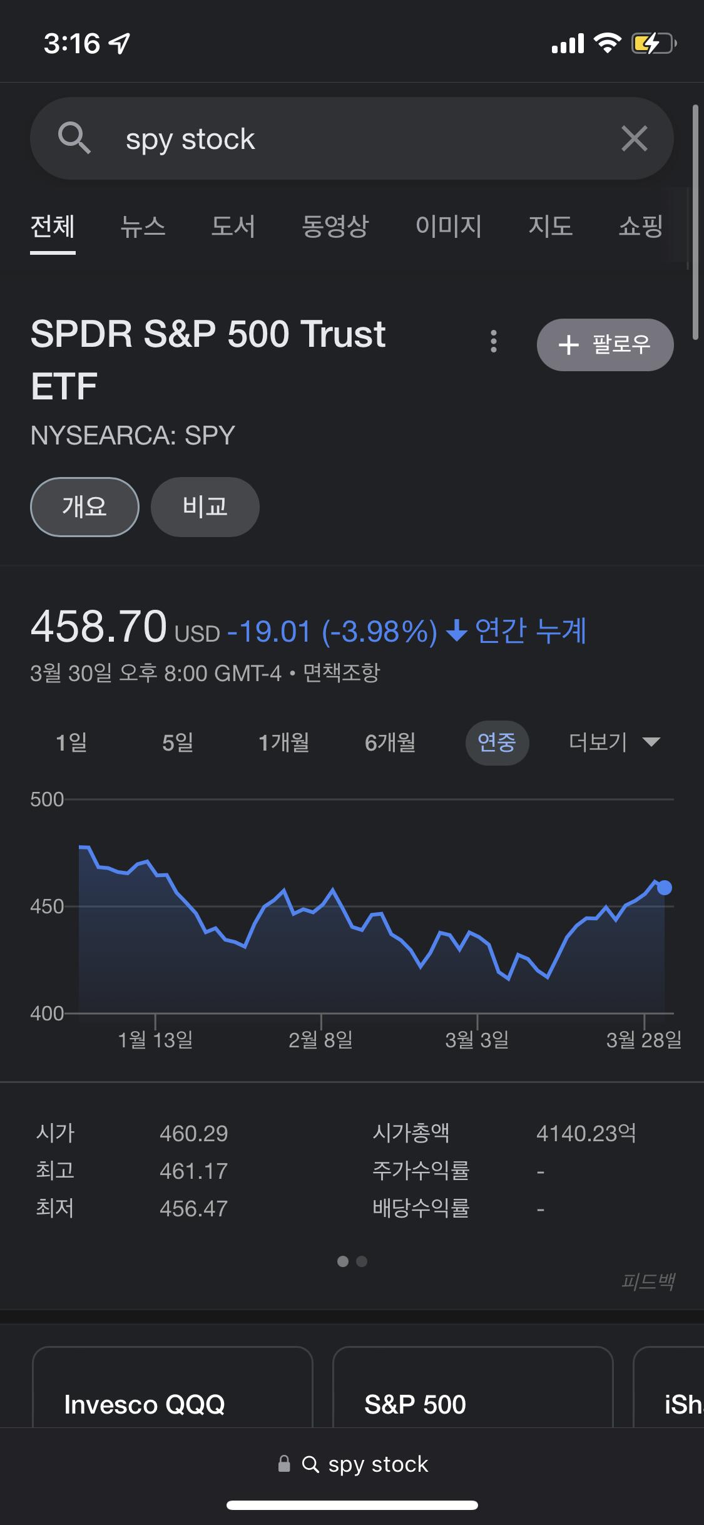Open the 이미지 tab
The width and height of the screenshot is (704, 1525).
448,226
